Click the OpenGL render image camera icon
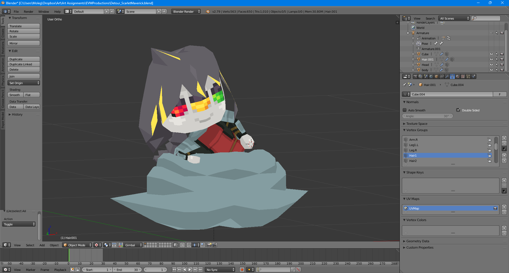Screen dimensions: 509x273 coord(209,245)
